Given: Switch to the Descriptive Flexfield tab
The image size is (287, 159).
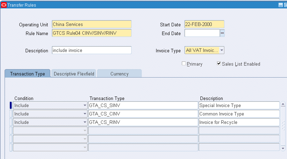Looking at the screenshot, I should [74, 74].
